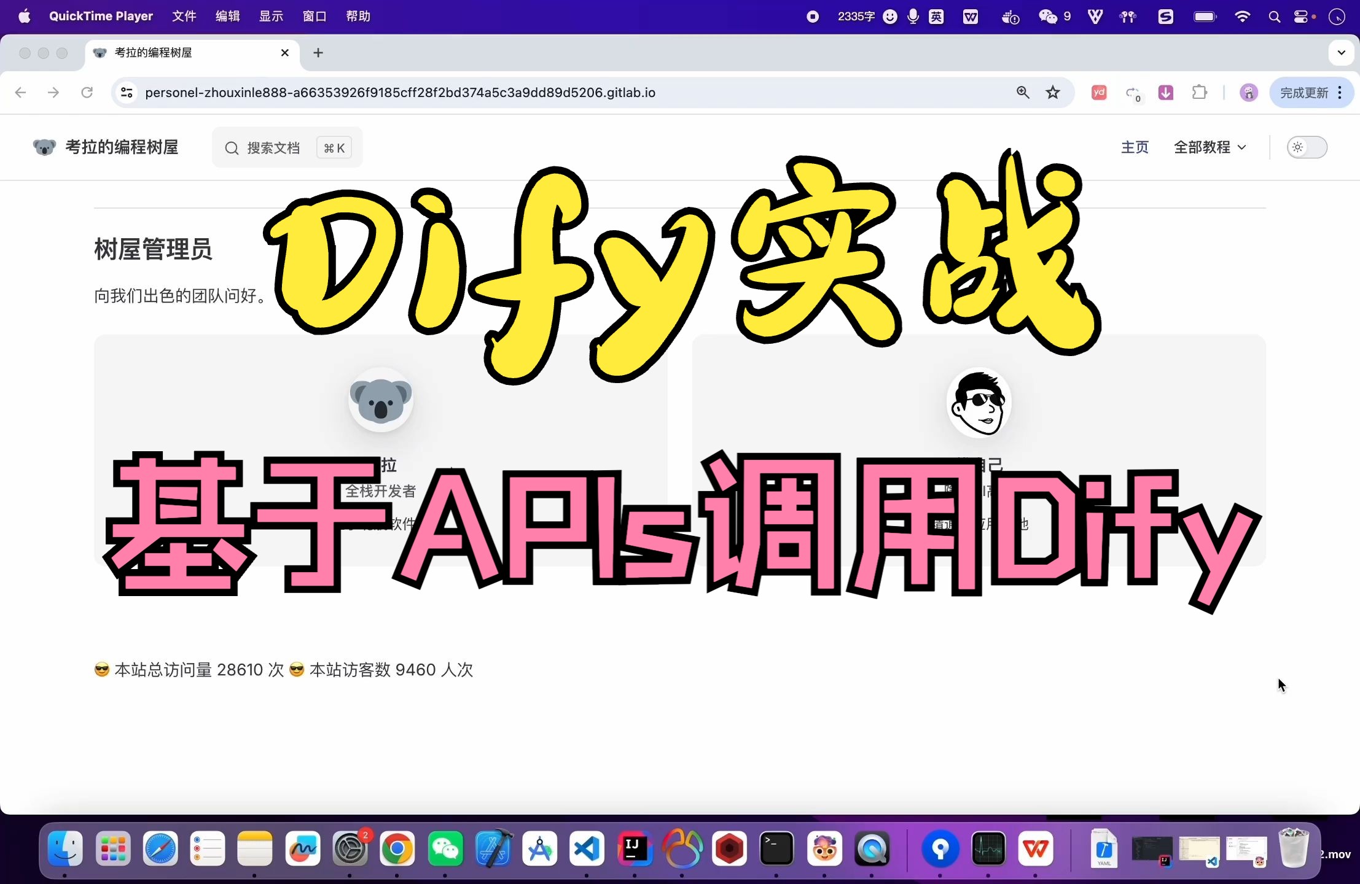
Task: Go to the 主页 link
Action: tap(1135, 147)
